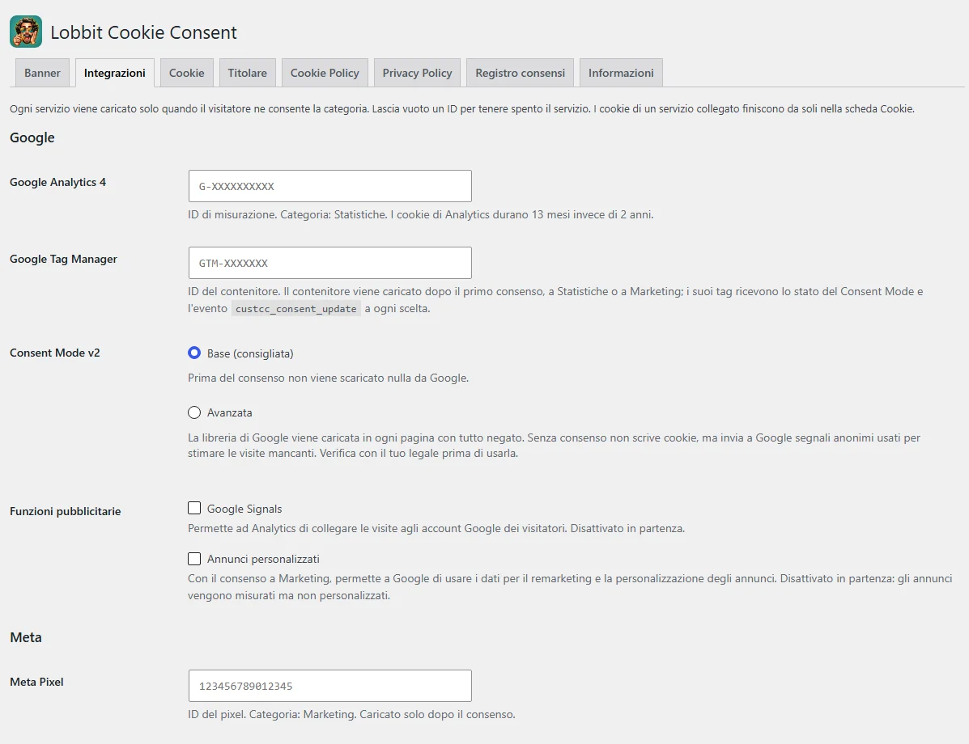Click the Meta section heading
The width and height of the screenshot is (969, 744).
26,637
